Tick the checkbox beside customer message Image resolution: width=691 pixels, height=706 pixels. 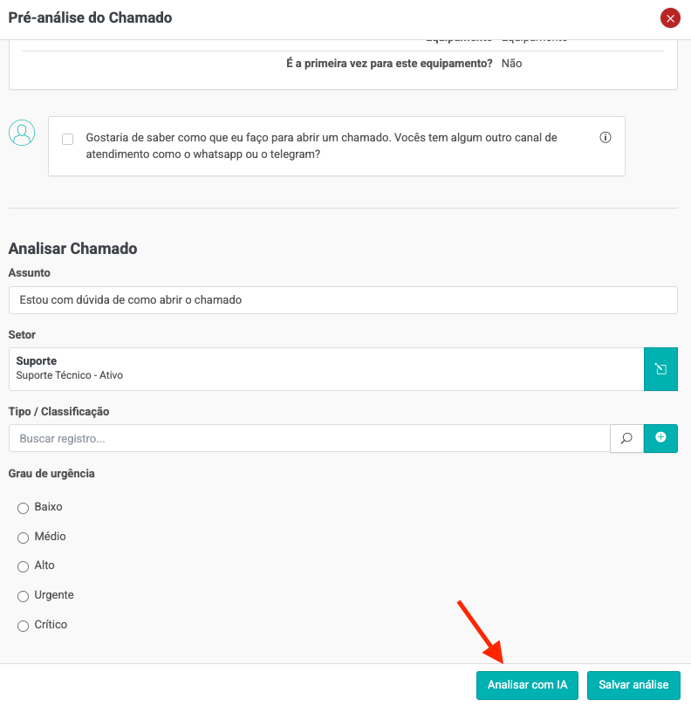point(68,139)
